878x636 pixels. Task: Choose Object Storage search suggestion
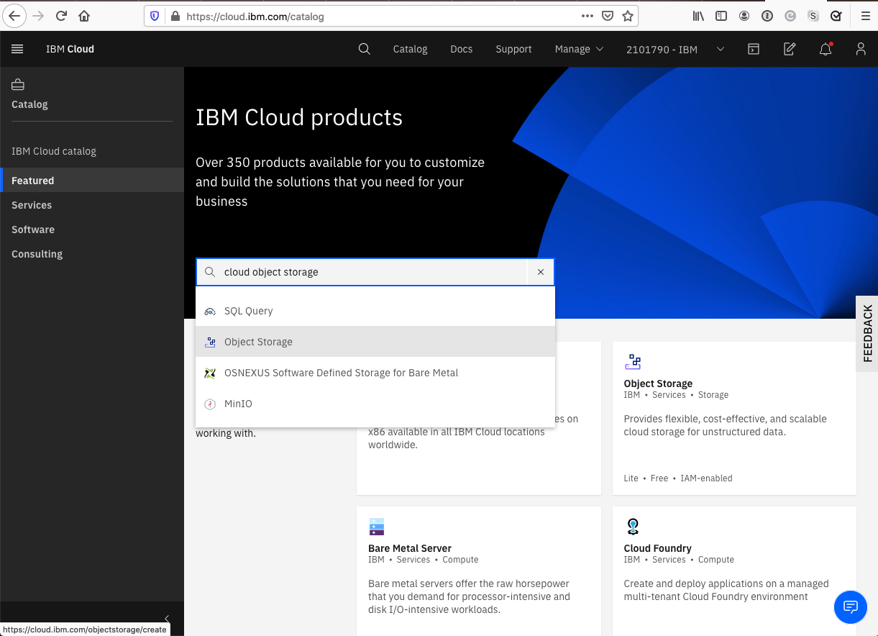375,342
